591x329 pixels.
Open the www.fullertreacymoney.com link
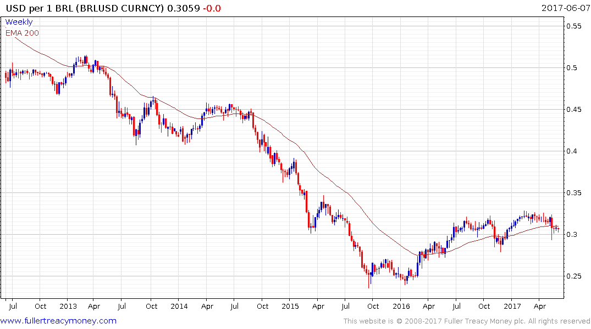click(x=58, y=321)
